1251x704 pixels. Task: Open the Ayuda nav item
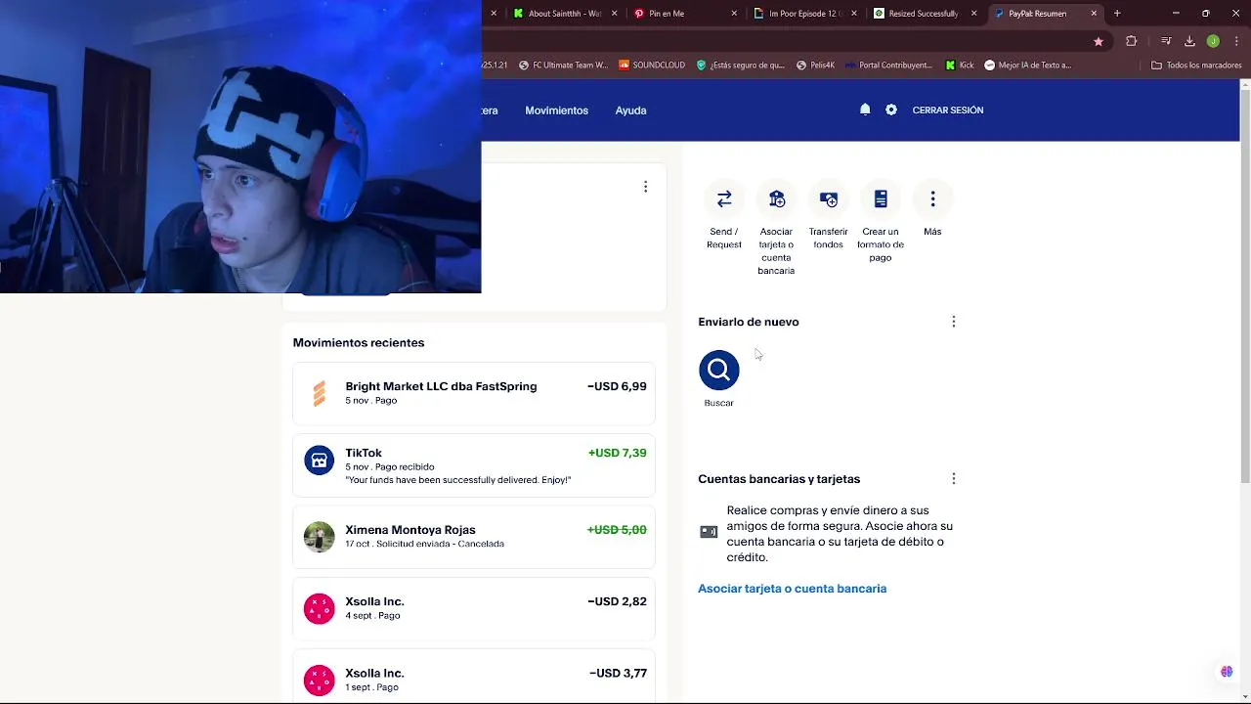(x=630, y=110)
